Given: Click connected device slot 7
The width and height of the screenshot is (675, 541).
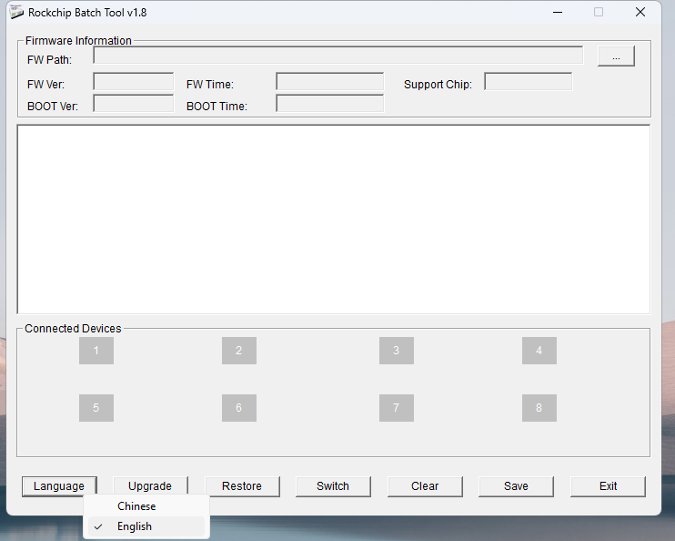Looking at the screenshot, I should tap(396, 408).
